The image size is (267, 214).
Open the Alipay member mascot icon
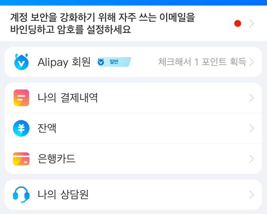21,62
